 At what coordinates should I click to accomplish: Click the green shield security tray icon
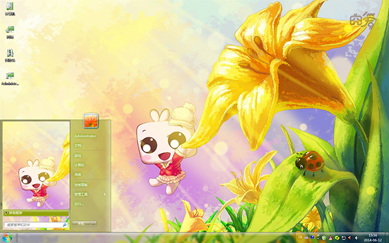click(324, 238)
